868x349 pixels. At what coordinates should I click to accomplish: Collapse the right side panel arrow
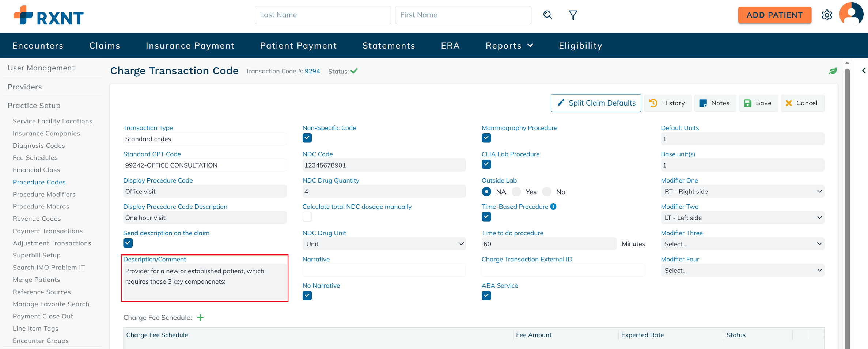point(864,70)
